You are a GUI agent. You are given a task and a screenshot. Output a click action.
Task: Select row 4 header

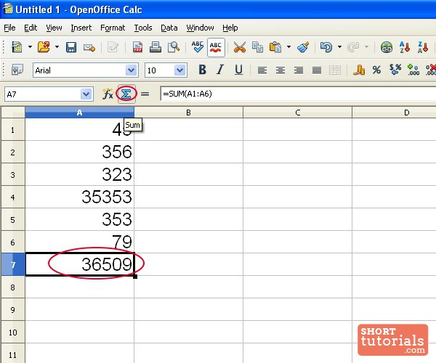pos(13,197)
